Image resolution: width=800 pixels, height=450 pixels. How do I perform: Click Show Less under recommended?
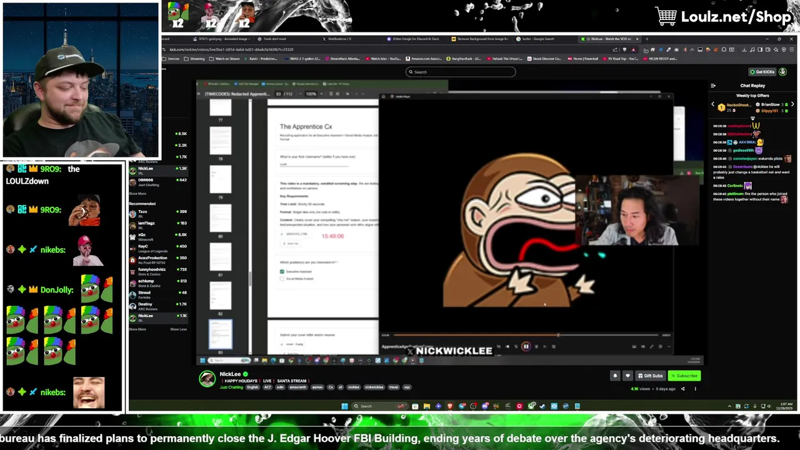point(178,329)
